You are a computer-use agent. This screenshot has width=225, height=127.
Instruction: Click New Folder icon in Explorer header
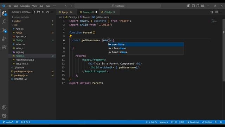[38, 12]
